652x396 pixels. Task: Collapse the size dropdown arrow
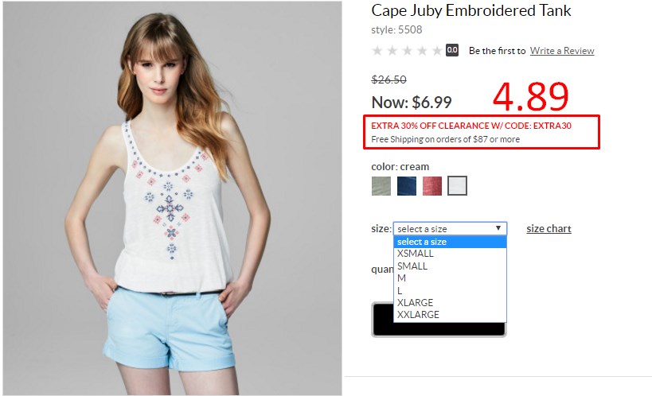pos(498,228)
